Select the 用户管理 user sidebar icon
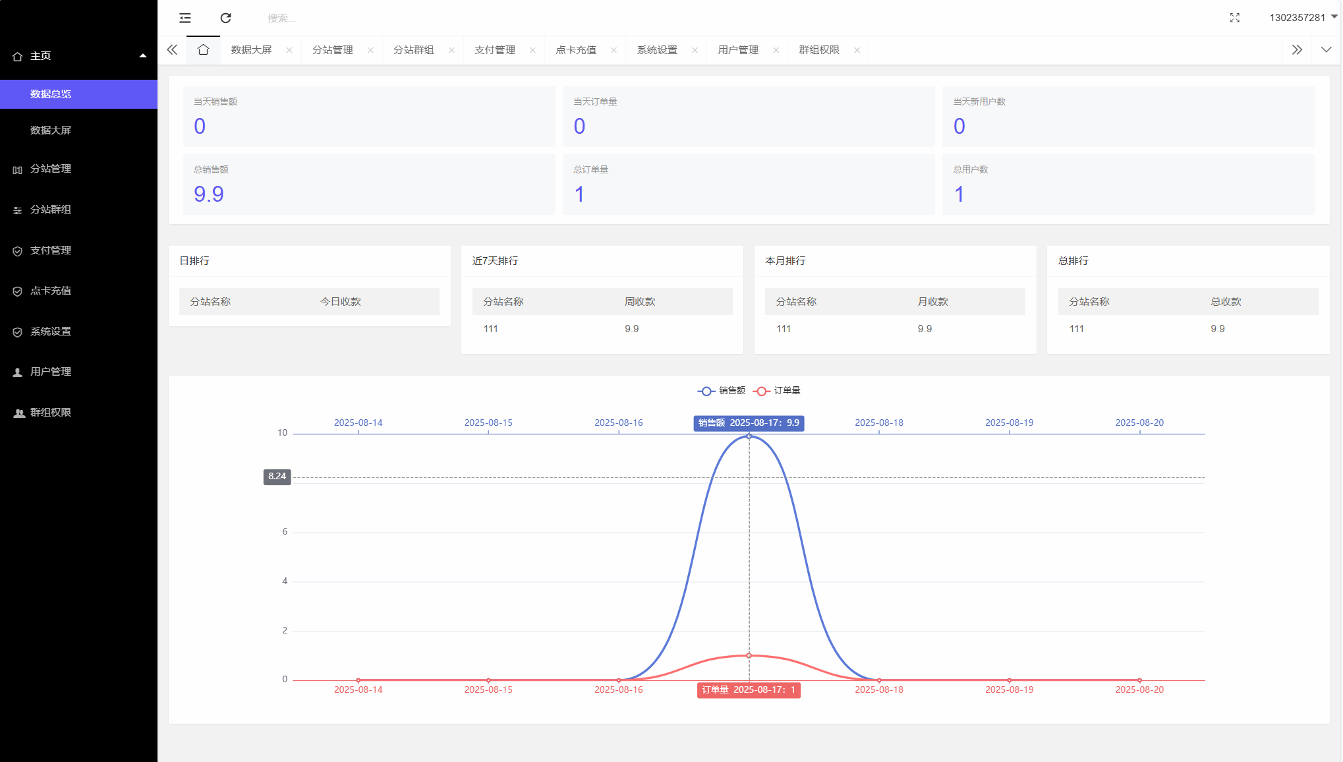 tap(17, 372)
